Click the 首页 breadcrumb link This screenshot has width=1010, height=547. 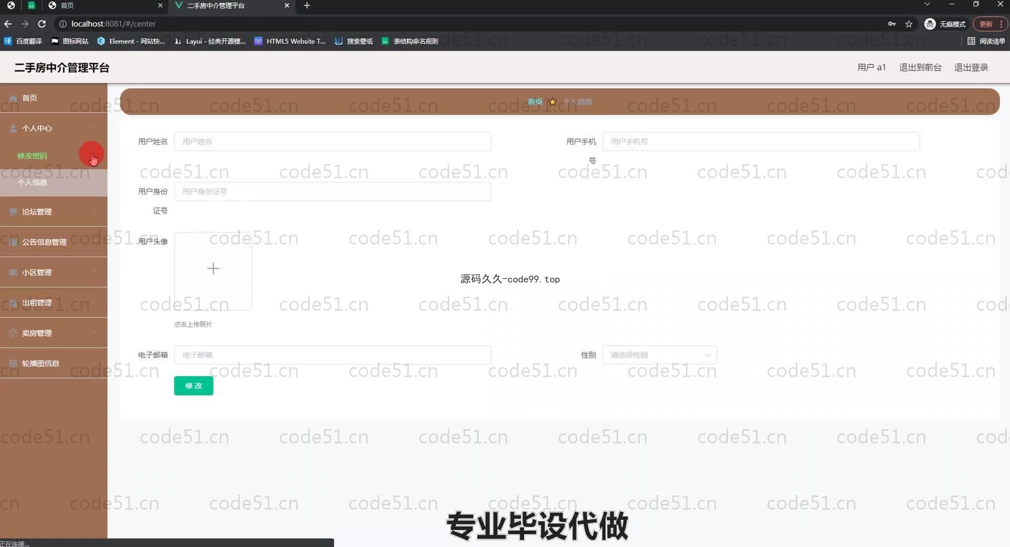point(535,102)
